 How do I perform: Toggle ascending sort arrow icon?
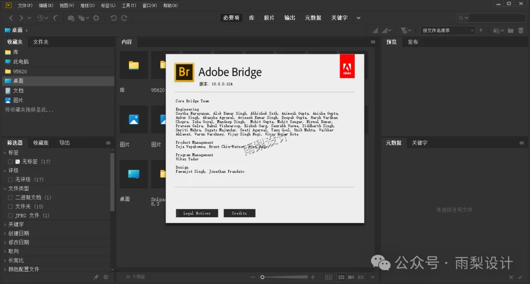[481, 30]
